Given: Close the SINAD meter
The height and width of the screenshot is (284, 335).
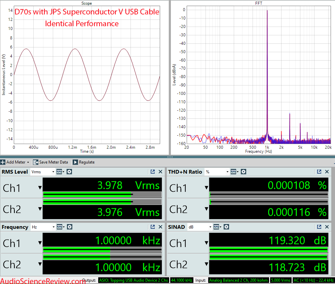Looking at the screenshot, I should (x=327, y=227).
